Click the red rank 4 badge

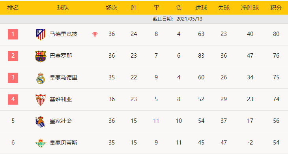[13, 100]
